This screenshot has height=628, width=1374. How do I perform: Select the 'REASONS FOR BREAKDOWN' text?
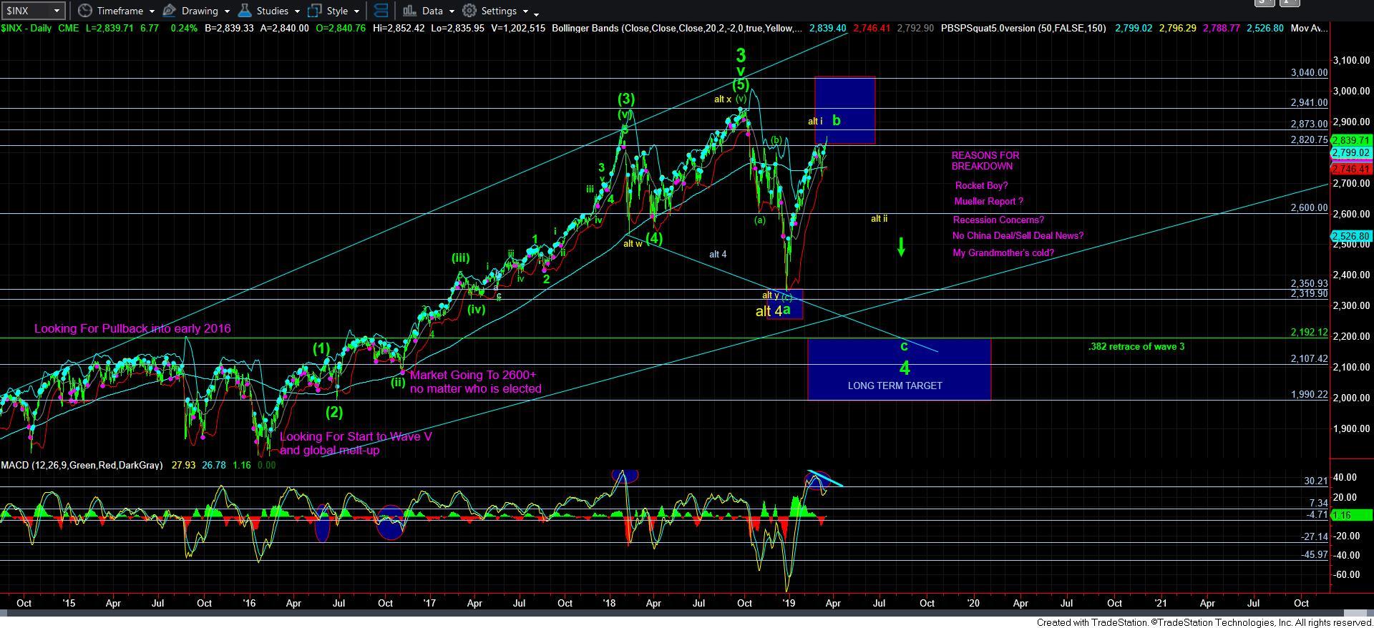(x=985, y=161)
